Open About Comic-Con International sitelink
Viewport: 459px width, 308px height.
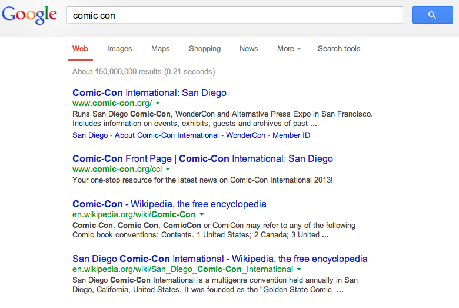coord(167,135)
